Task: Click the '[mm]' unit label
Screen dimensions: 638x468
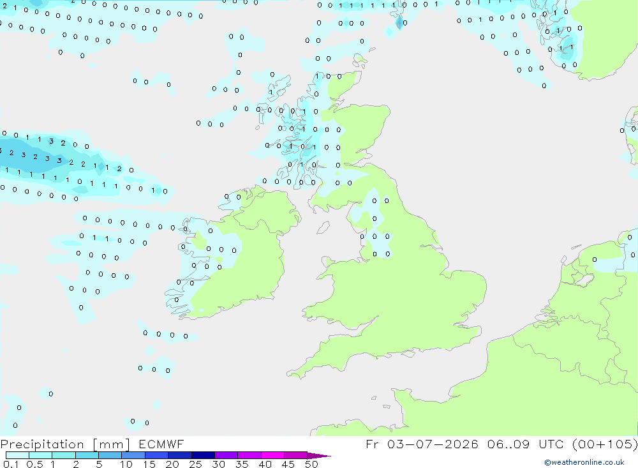Action: tap(111, 444)
